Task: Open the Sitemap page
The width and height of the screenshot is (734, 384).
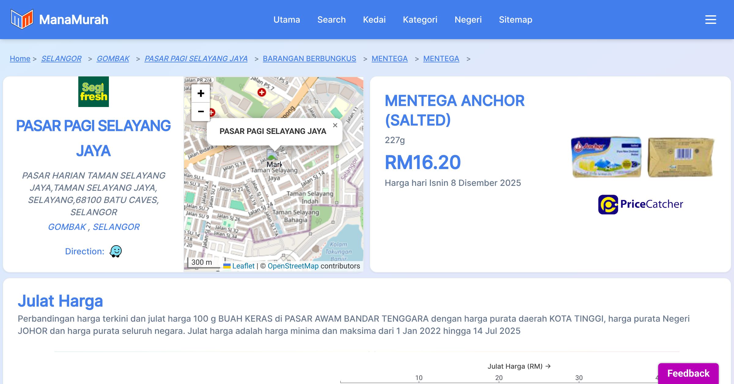Action: pos(515,20)
